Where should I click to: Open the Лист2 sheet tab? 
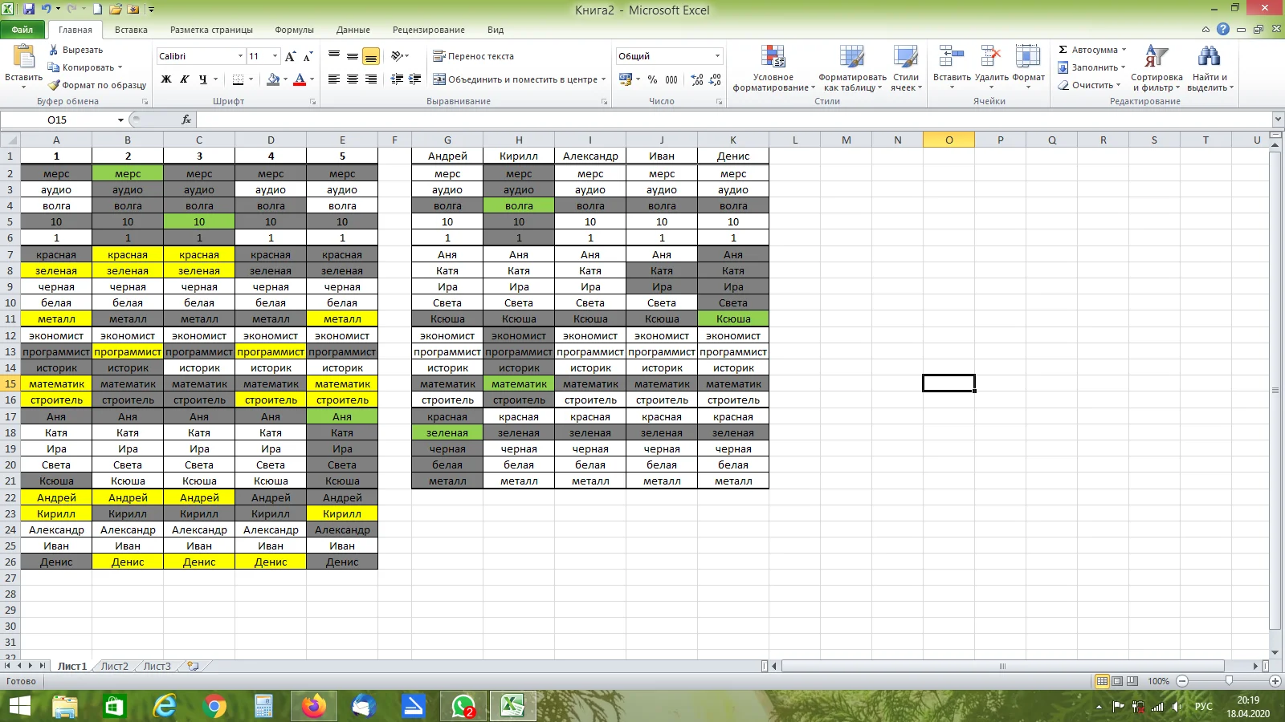114,666
